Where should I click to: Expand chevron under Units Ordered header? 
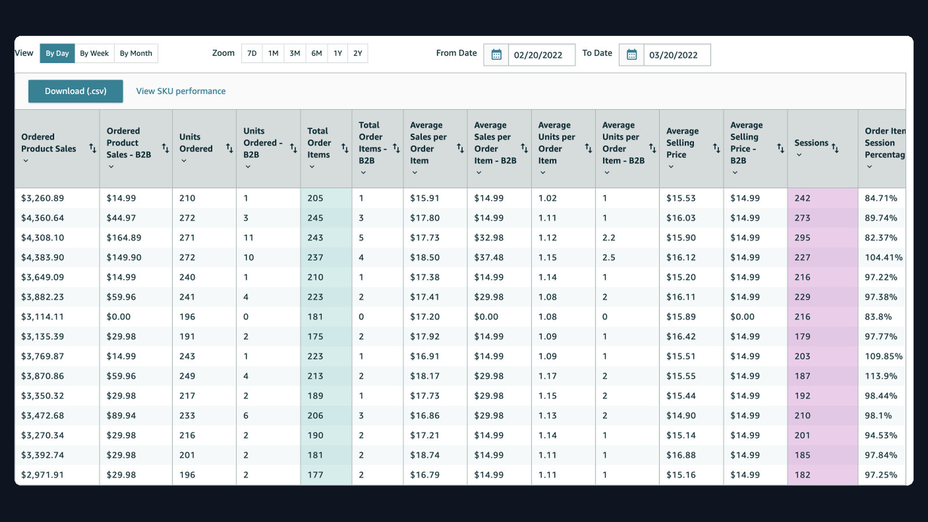point(184,161)
